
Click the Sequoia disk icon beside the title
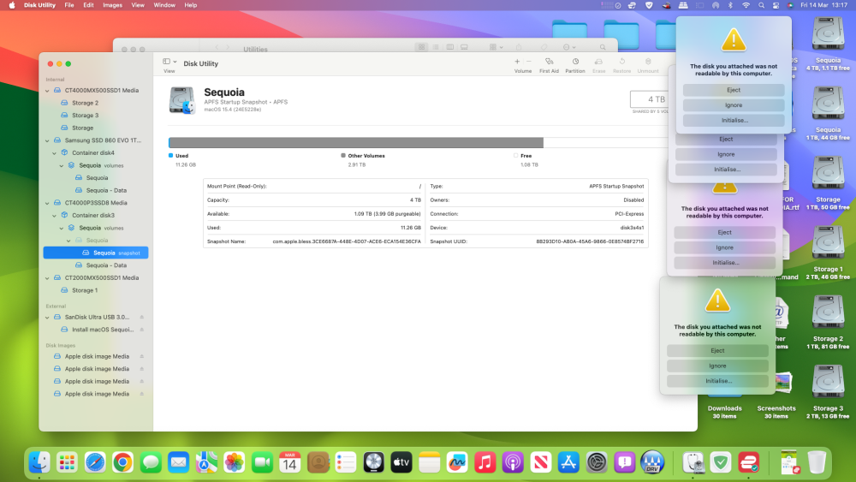(181, 100)
